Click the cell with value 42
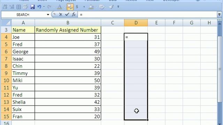The height and width of the screenshot is (125, 223). (x=68, y=102)
